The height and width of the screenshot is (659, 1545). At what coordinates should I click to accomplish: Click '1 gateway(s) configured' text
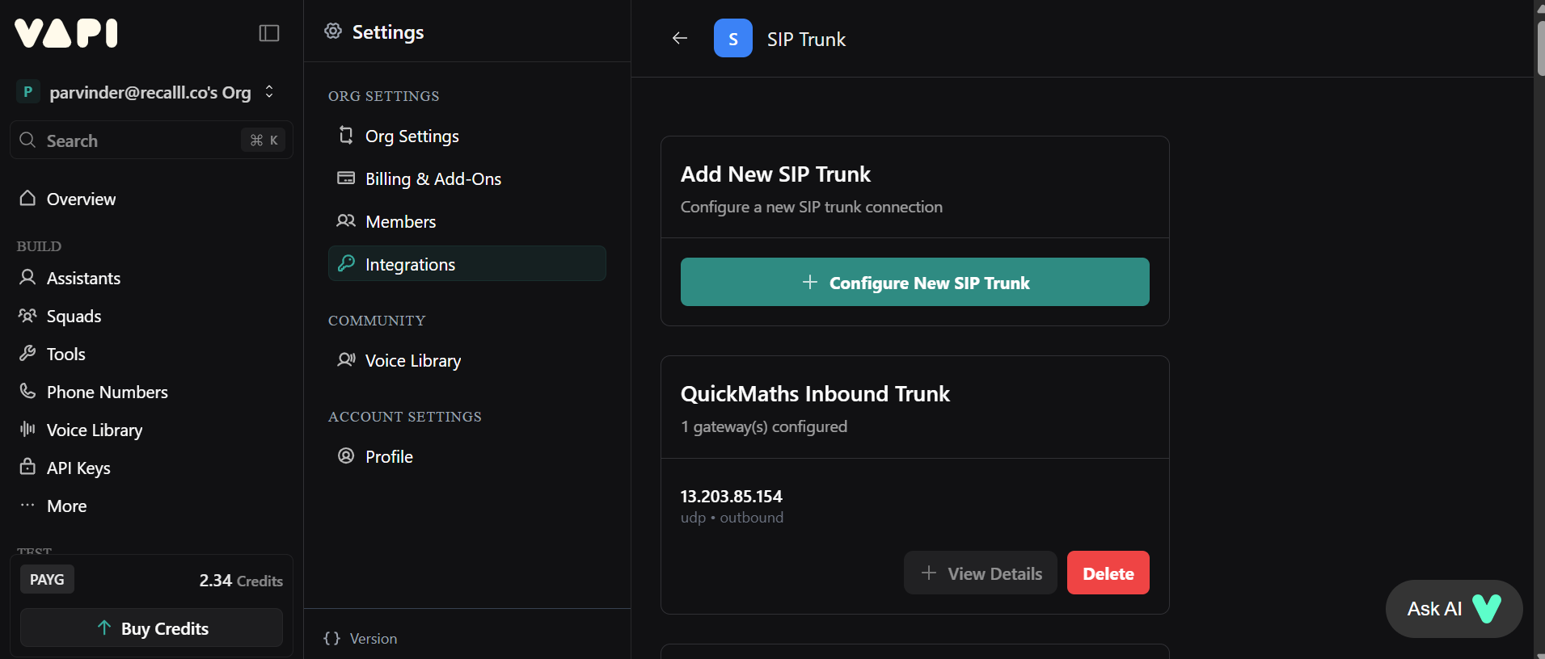click(x=764, y=426)
